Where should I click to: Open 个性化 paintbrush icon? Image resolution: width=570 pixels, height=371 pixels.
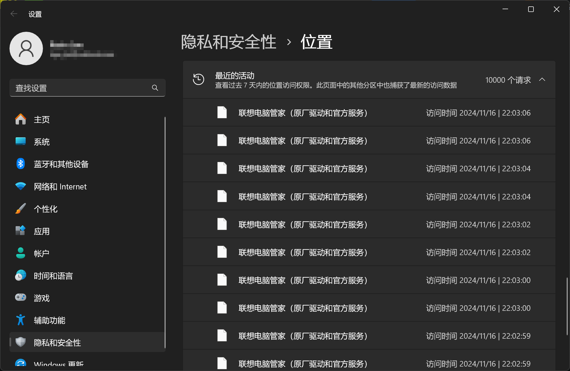pyautogui.click(x=21, y=209)
